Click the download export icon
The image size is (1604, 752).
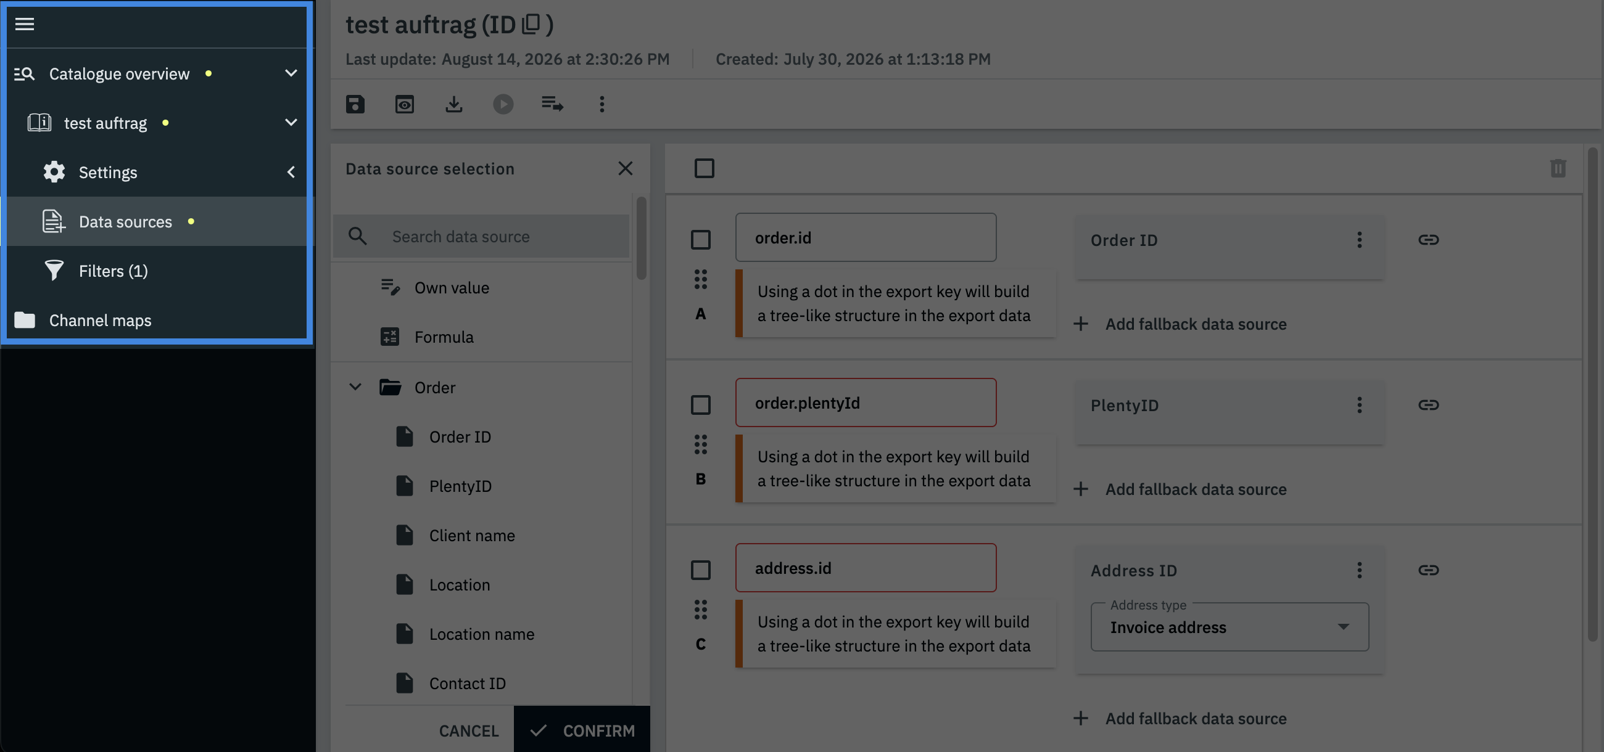click(x=454, y=104)
